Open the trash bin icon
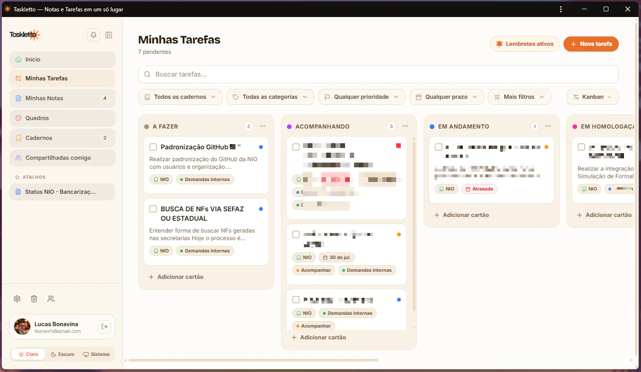 tap(34, 299)
